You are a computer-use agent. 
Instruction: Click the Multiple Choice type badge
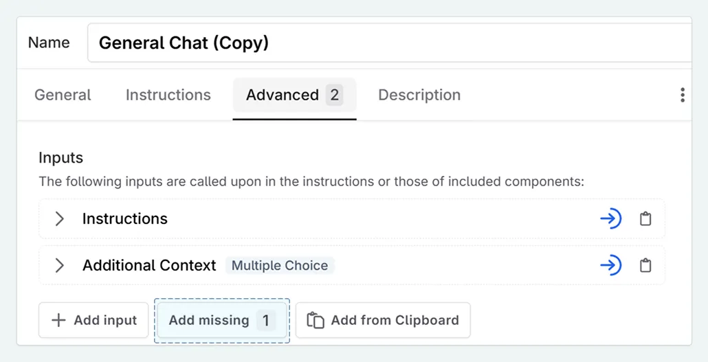pos(280,265)
